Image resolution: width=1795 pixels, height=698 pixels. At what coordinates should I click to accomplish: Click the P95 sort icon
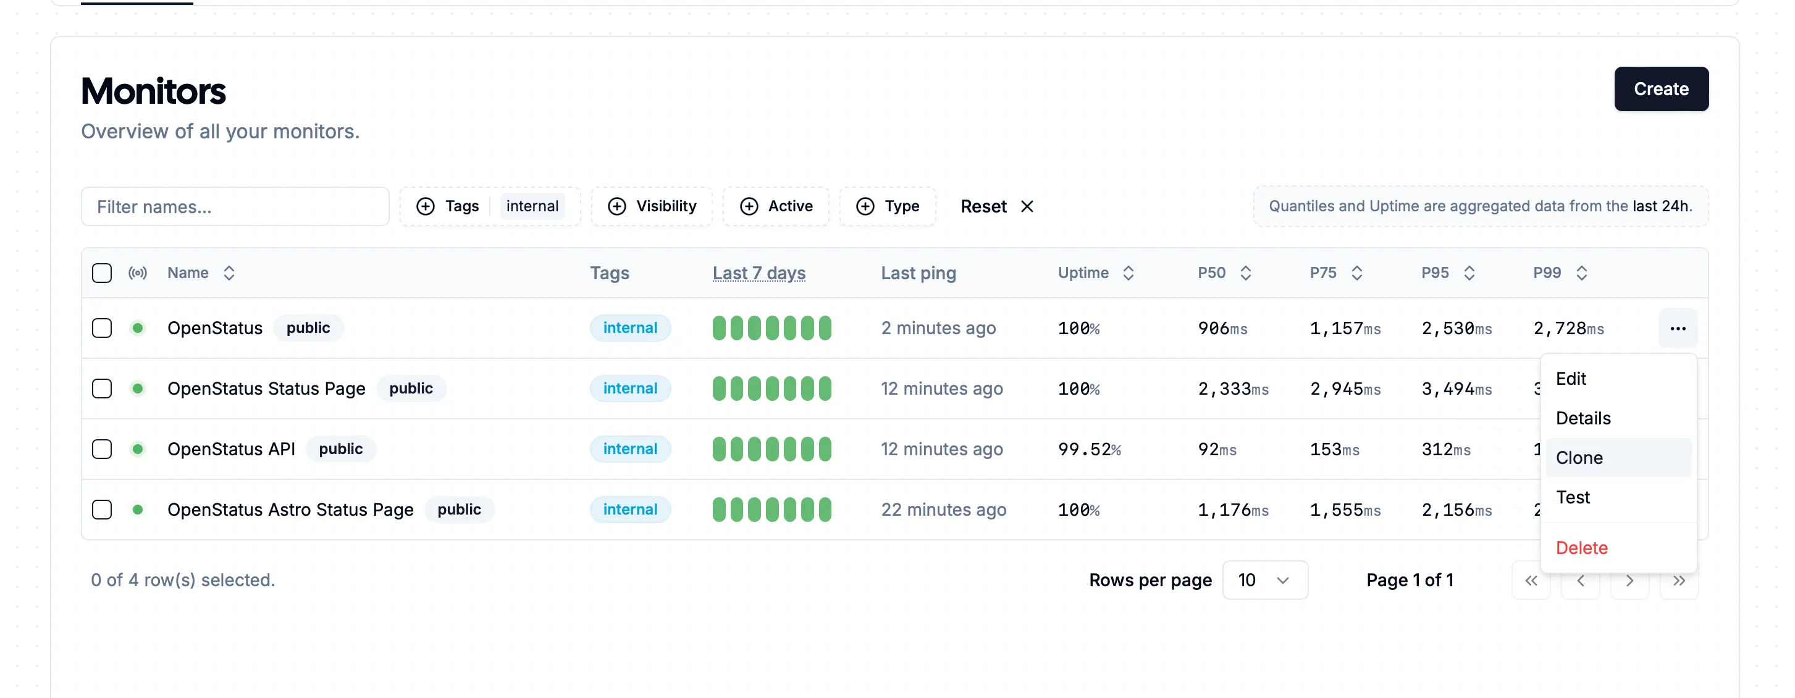tap(1471, 272)
